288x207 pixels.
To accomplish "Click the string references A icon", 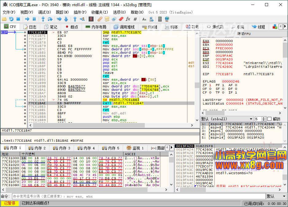I will 144,19.
